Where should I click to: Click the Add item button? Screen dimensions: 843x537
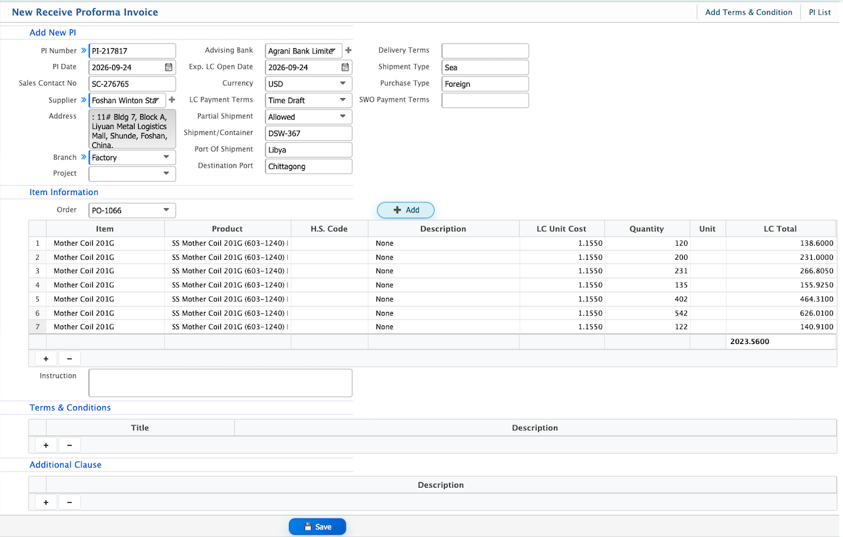coord(406,210)
